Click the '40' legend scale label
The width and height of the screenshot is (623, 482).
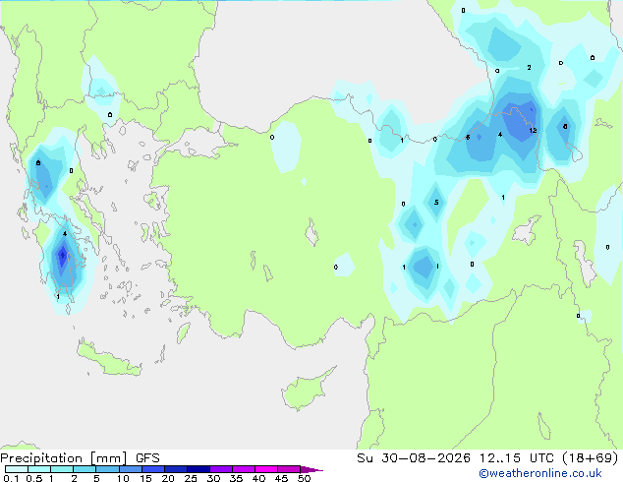258,478
